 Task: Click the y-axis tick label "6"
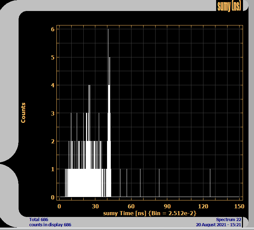tap(53, 29)
